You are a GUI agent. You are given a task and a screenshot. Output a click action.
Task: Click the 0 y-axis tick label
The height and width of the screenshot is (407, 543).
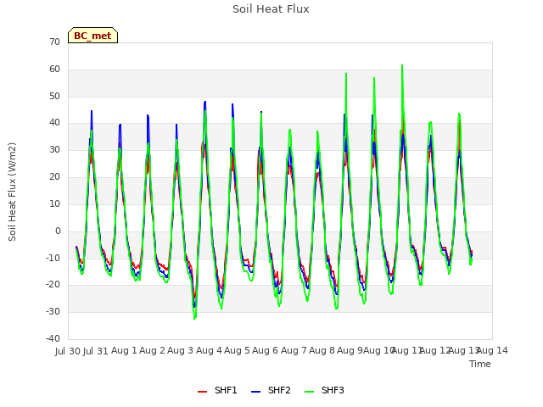click(58, 231)
